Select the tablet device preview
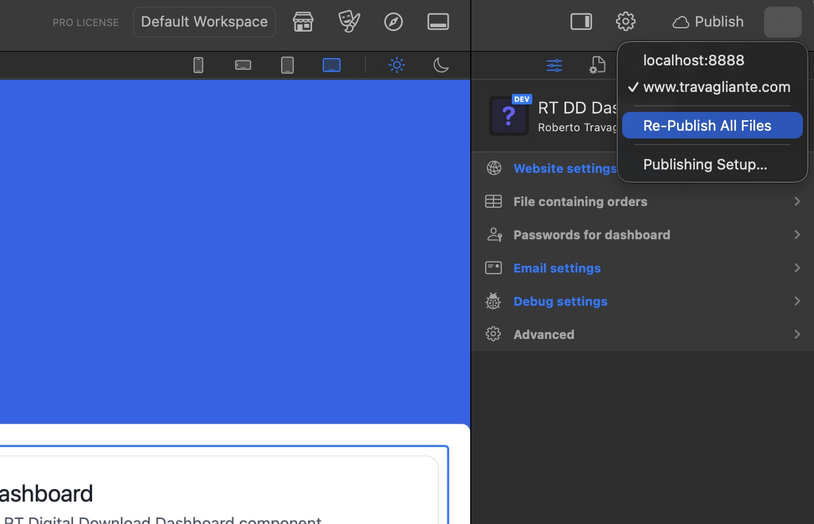 tap(287, 65)
